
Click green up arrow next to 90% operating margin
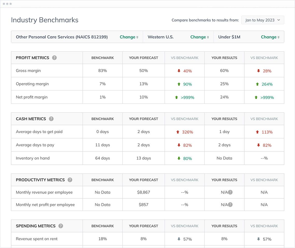179,84
